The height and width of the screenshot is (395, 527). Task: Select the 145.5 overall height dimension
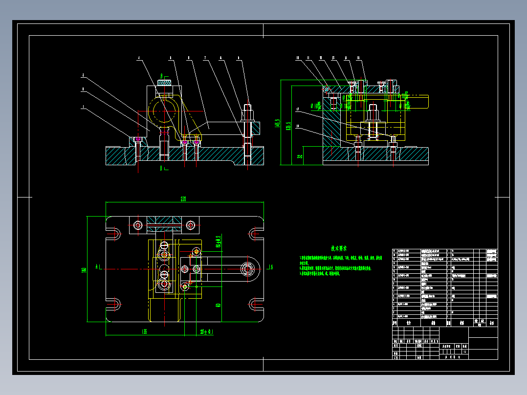click(x=277, y=123)
